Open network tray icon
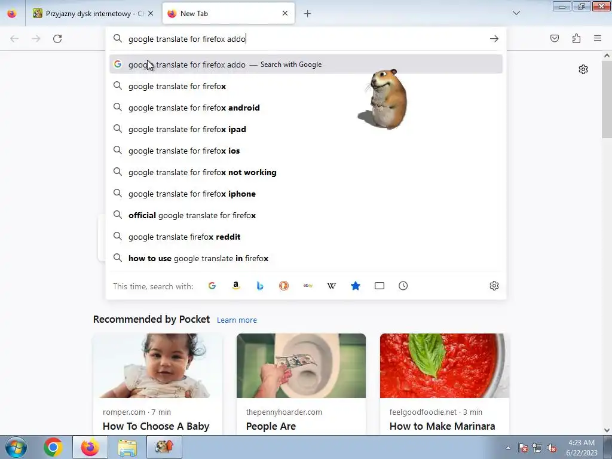The image size is (612, 459). pyautogui.click(x=537, y=448)
